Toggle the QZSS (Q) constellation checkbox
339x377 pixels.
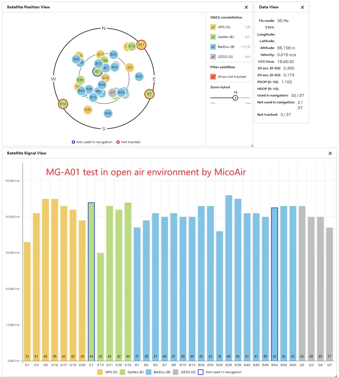(213, 57)
